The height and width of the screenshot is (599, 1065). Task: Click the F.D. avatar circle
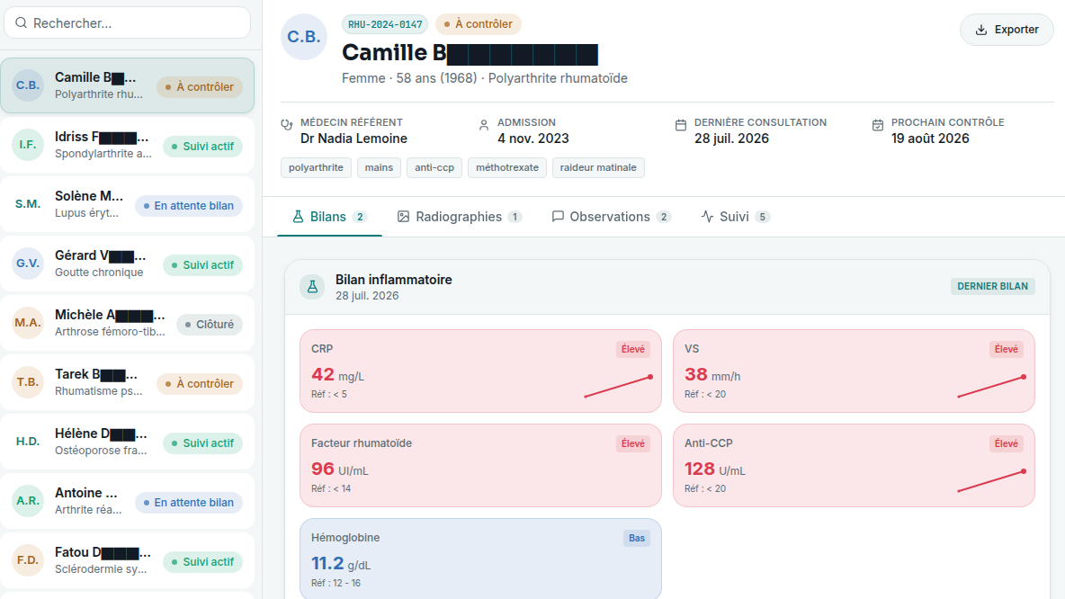pyautogui.click(x=28, y=560)
